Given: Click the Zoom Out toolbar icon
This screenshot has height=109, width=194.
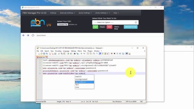Looking at the screenshot, I should click(84, 54).
